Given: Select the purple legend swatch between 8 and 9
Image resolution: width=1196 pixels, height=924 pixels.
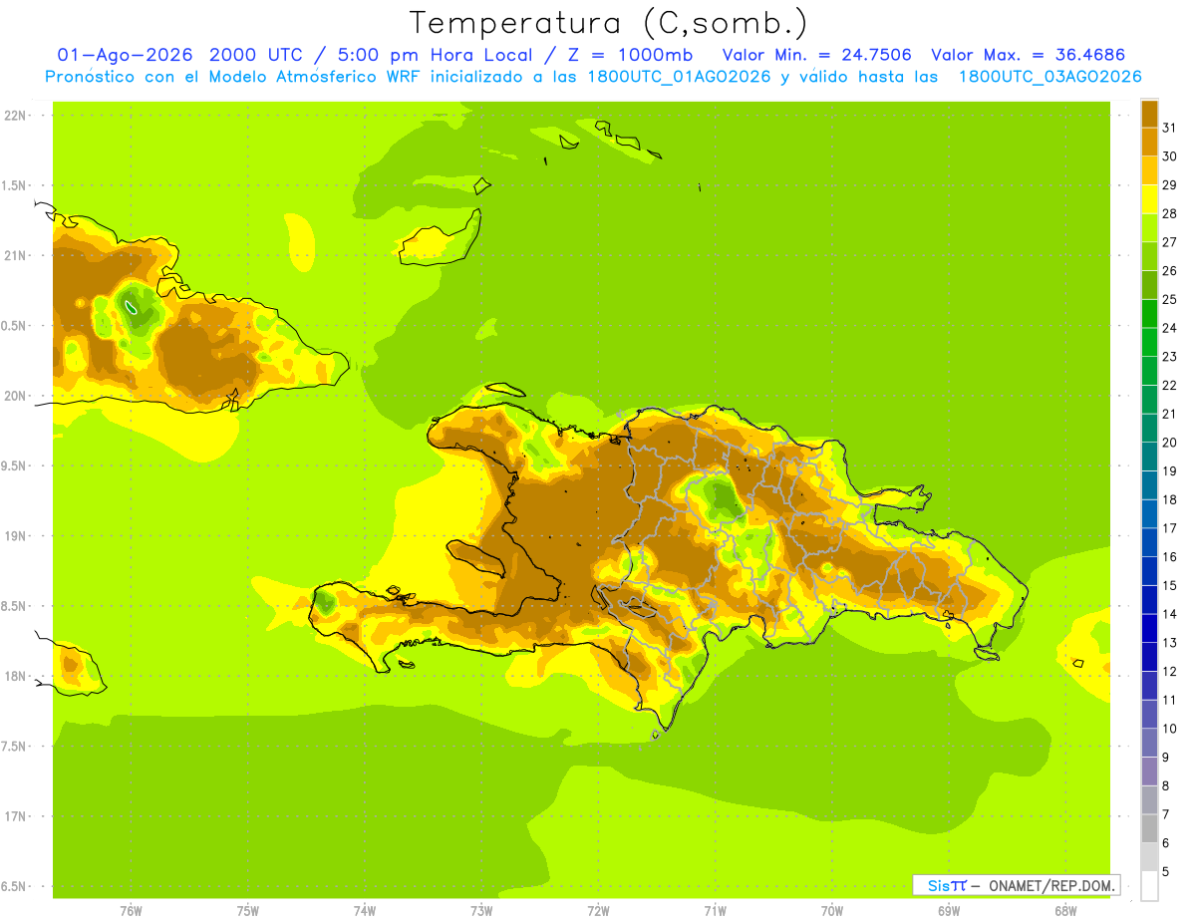Looking at the screenshot, I should 1149,771.
